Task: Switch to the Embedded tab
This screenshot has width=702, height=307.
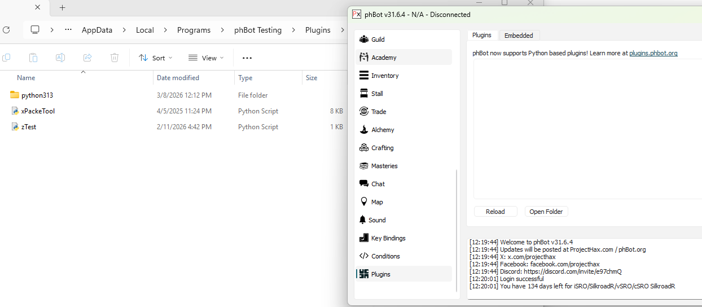Action: coord(519,35)
